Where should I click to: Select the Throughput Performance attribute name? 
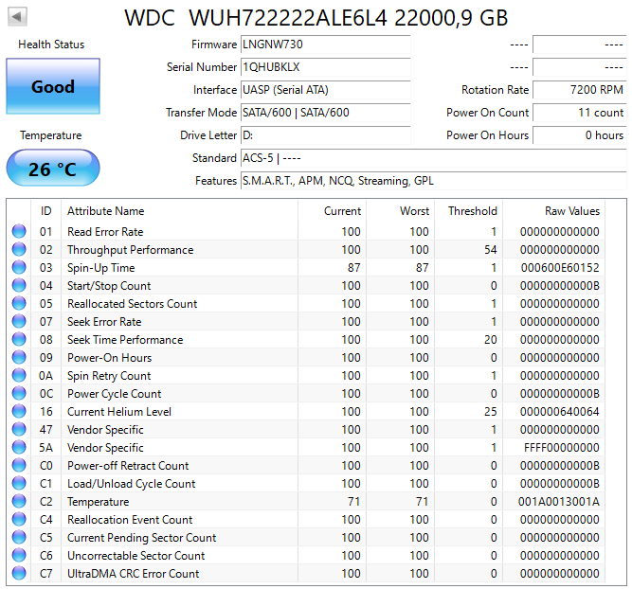130,250
